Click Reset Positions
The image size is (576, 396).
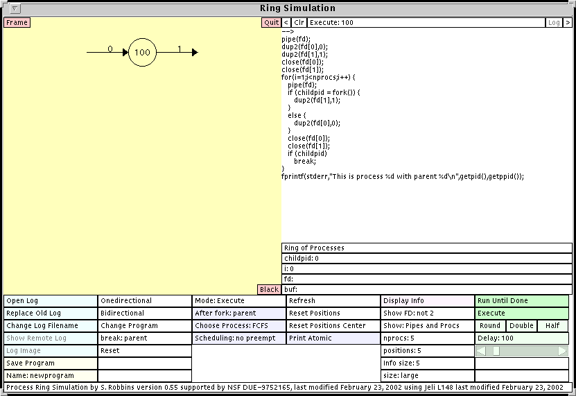tap(333, 313)
